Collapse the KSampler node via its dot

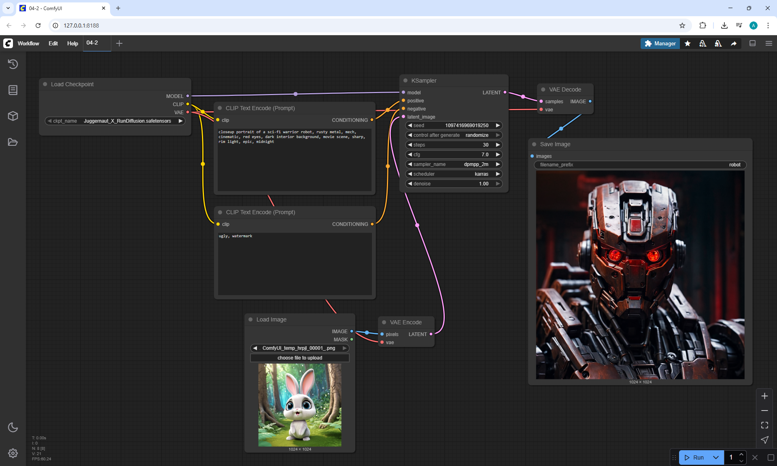tap(405, 81)
